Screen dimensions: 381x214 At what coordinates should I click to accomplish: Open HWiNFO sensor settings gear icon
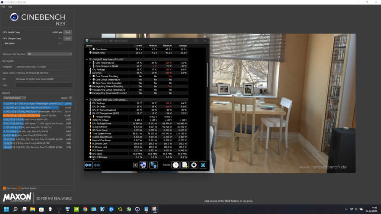[194, 165]
